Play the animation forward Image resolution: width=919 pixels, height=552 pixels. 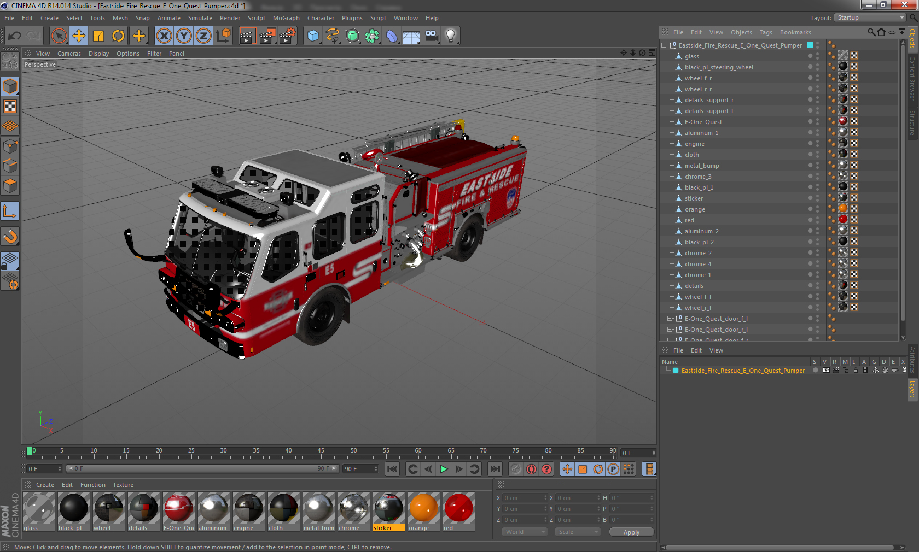444,469
